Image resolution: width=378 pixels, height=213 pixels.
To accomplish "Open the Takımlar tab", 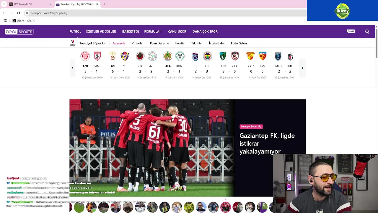I will pos(197,43).
